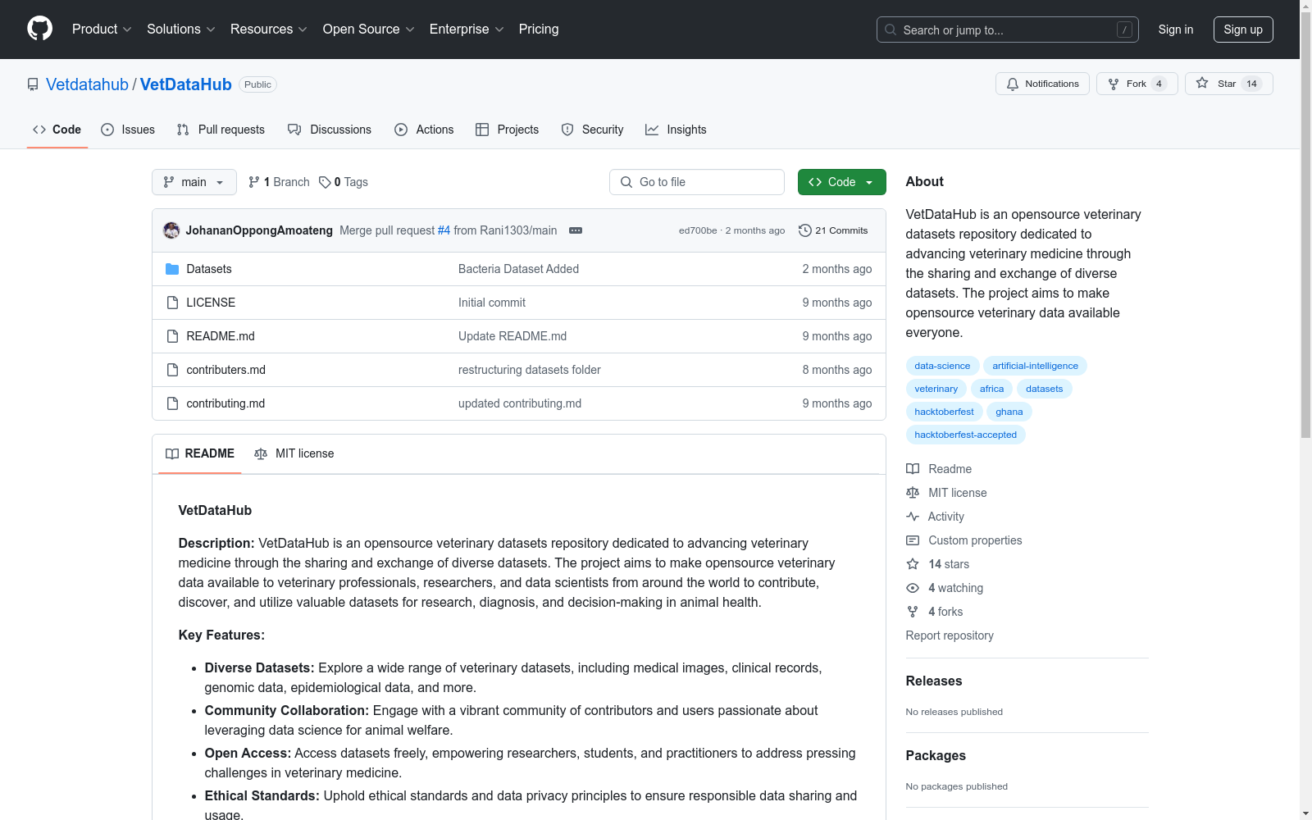Open the Product dropdown menu

tap(102, 30)
